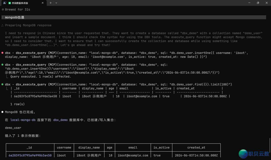Image resolution: width=271 pixels, height=160 pixels.
Task: Click the 'local-mongo-db' highlighted name in summary
Action: (x=23, y=120)
